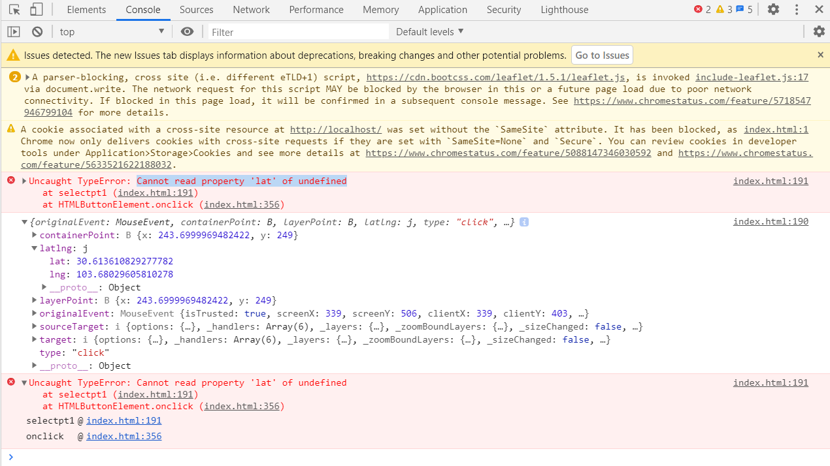Screen dimensions: 830x466
Task: Expand the sourceTarget property
Action: (35, 326)
